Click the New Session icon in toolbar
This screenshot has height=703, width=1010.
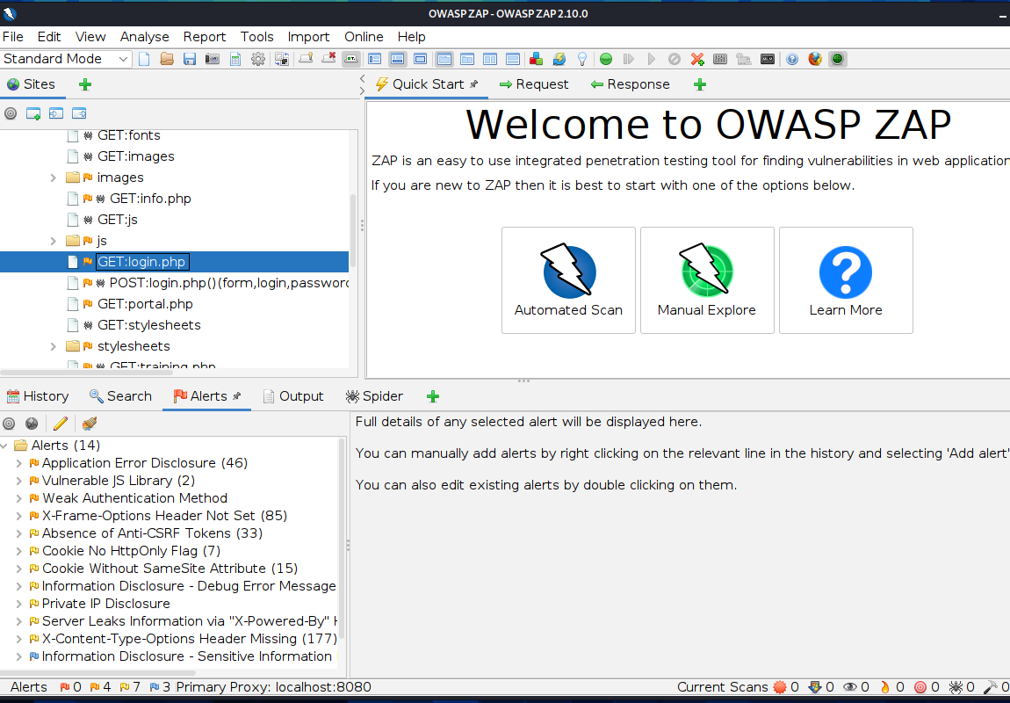[x=144, y=59]
